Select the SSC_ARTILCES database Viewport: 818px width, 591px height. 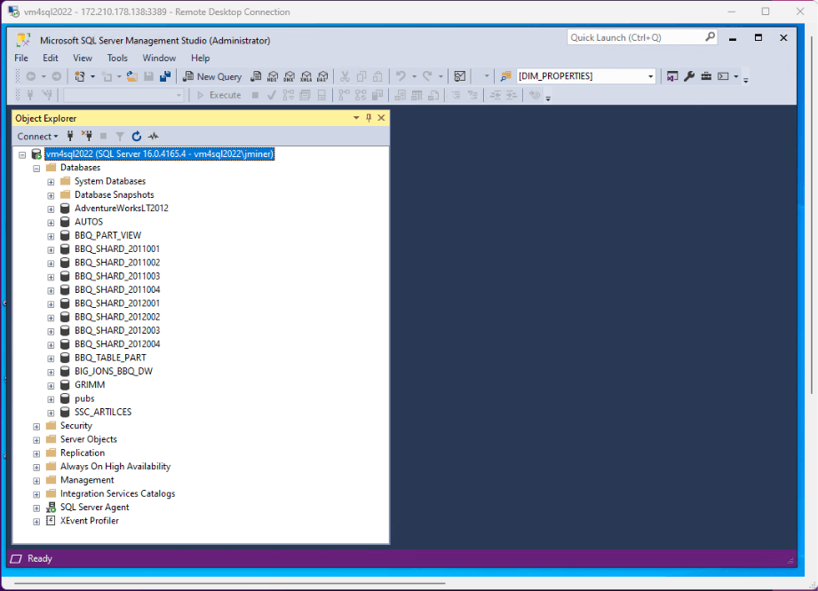pos(103,412)
